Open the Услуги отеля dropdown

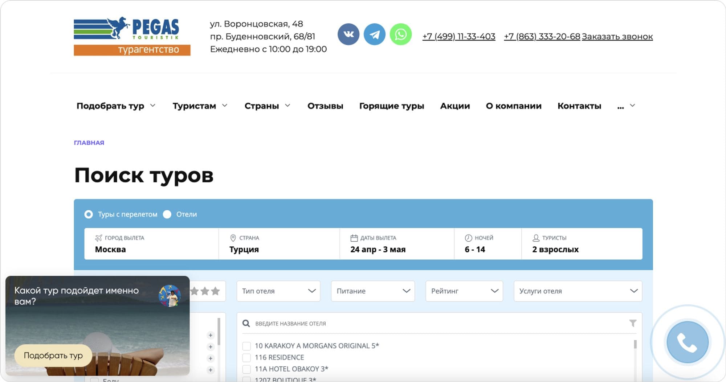(x=578, y=291)
